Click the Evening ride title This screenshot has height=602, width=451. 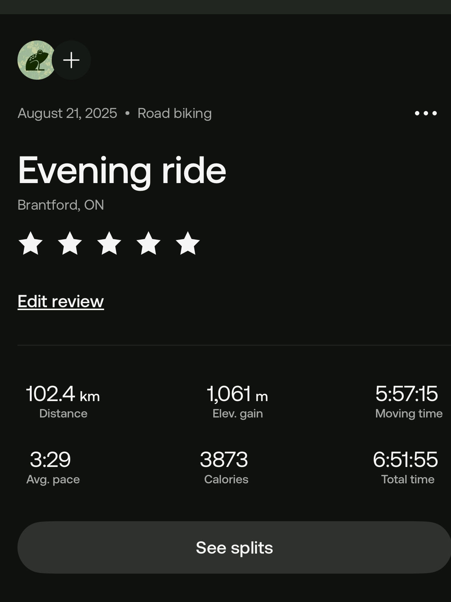[122, 170]
